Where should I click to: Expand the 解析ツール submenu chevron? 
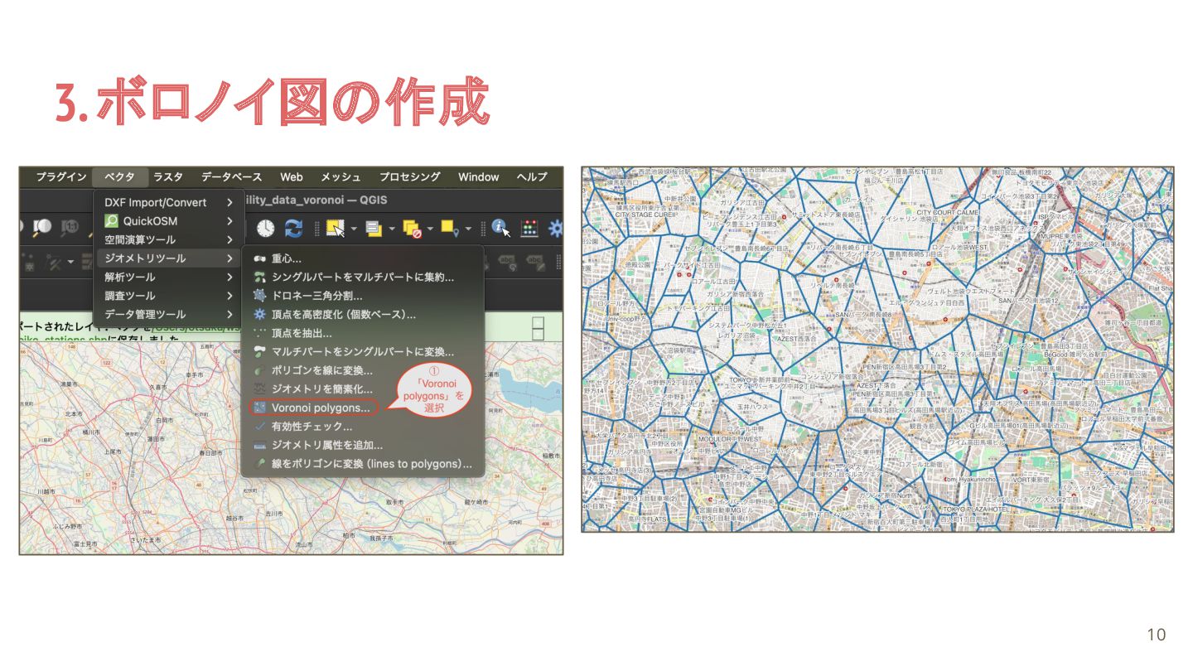click(x=229, y=277)
